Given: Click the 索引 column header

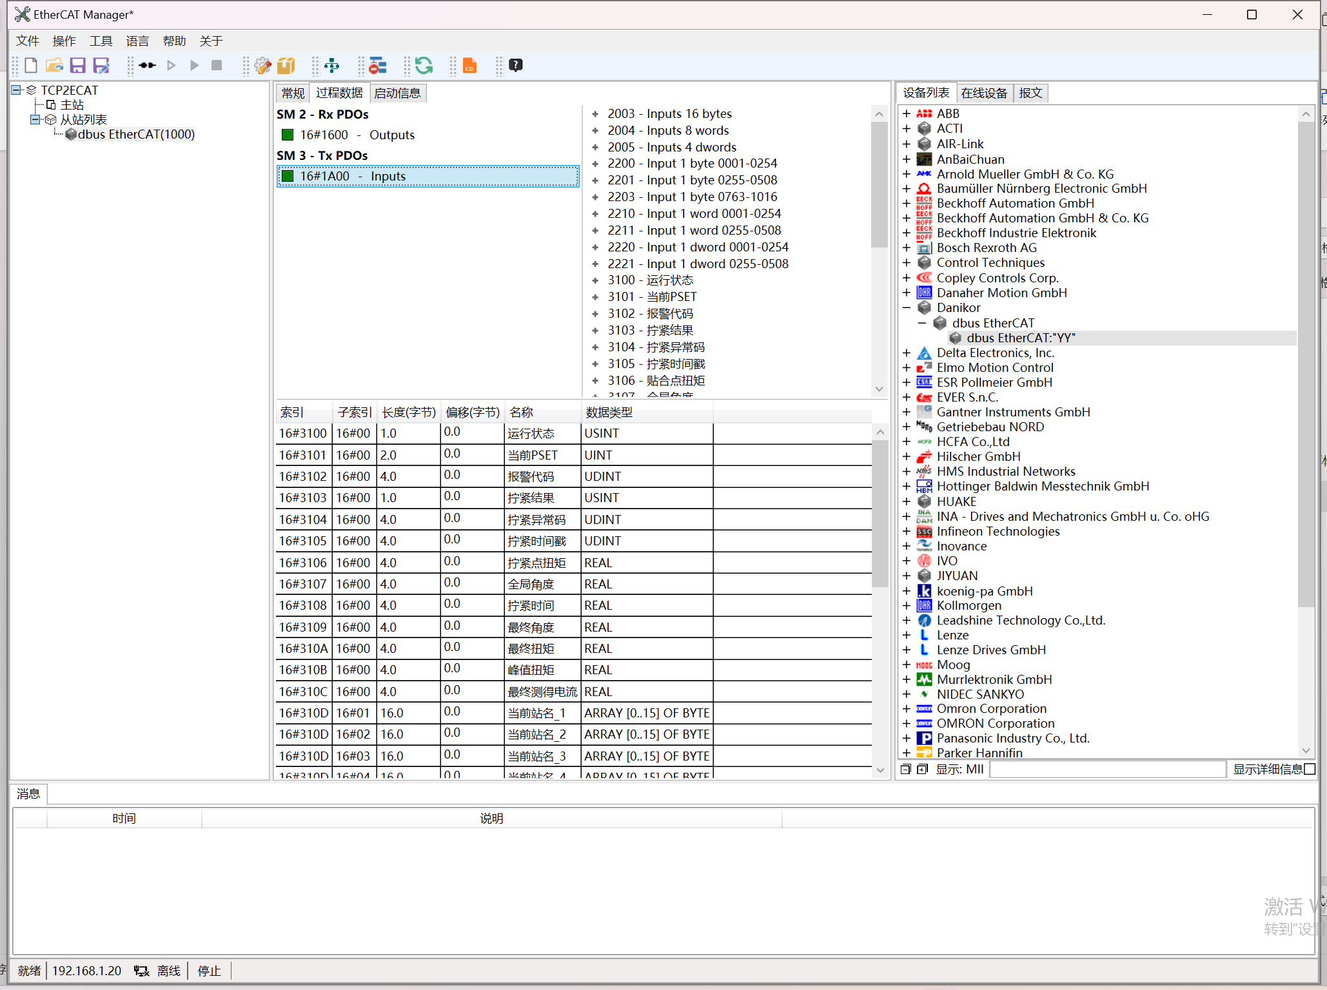Looking at the screenshot, I should tap(304, 412).
